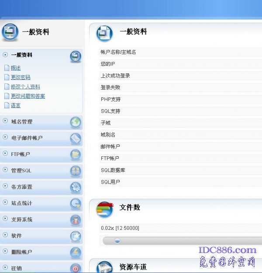This screenshot has width=262, height=273.
Task: Open the 更改密码 link
Action: [21, 77]
